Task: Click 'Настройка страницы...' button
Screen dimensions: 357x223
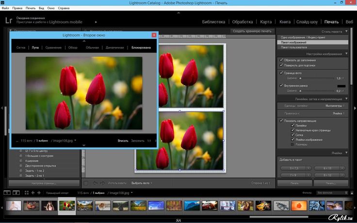Action: (x=44, y=183)
